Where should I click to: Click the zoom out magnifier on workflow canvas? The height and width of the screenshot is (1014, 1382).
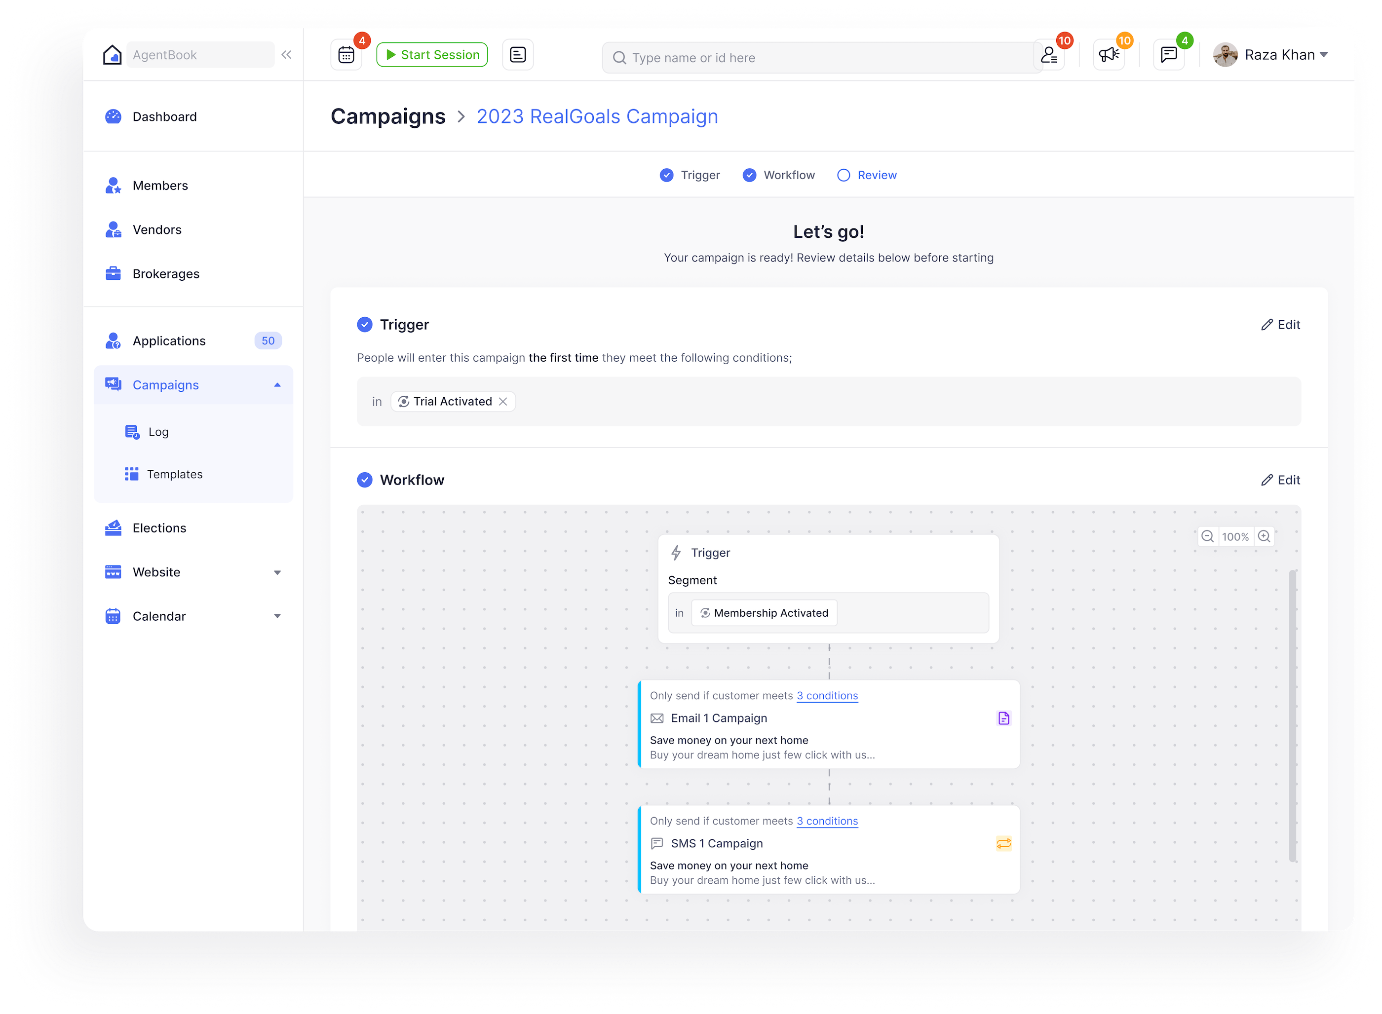pyautogui.click(x=1207, y=536)
